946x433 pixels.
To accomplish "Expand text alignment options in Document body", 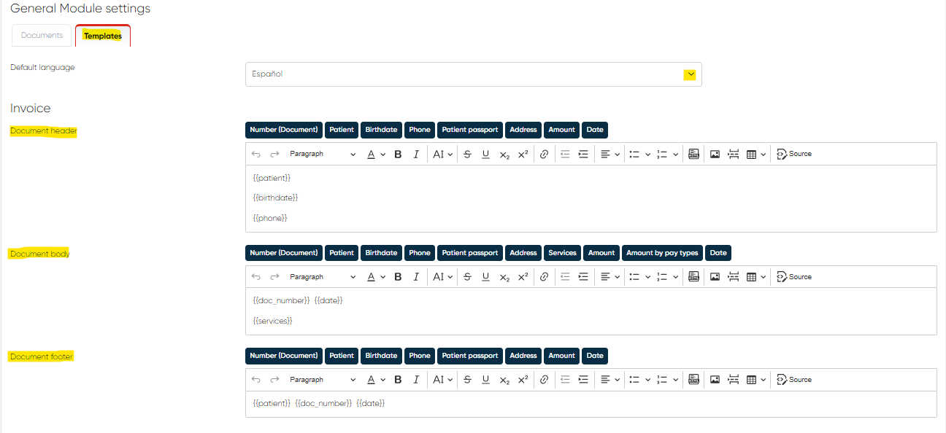I will [610, 277].
